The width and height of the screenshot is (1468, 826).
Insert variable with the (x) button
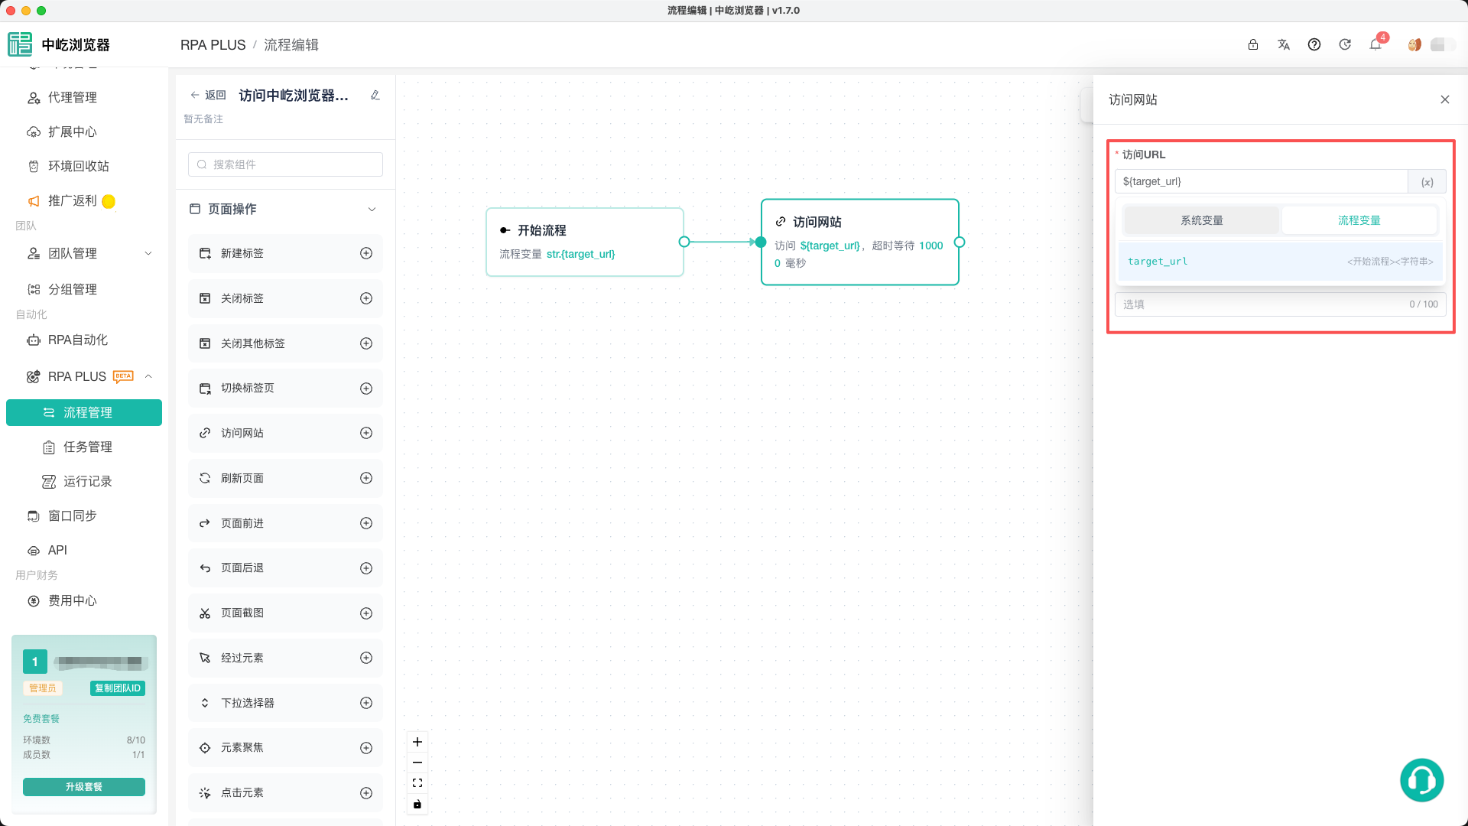[1427, 182]
